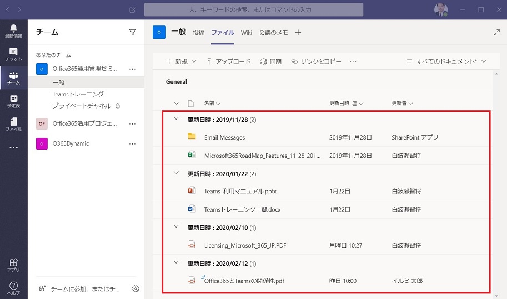
Task: Switch to the 会議のメモ tab
Action: click(x=273, y=33)
